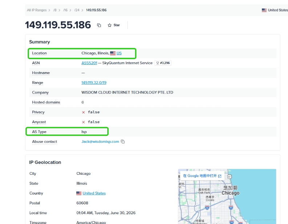This screenshot has height=224, width=288.
Task: Copy the IP address 149.119.55.186 icon
Action: (99, 25)
